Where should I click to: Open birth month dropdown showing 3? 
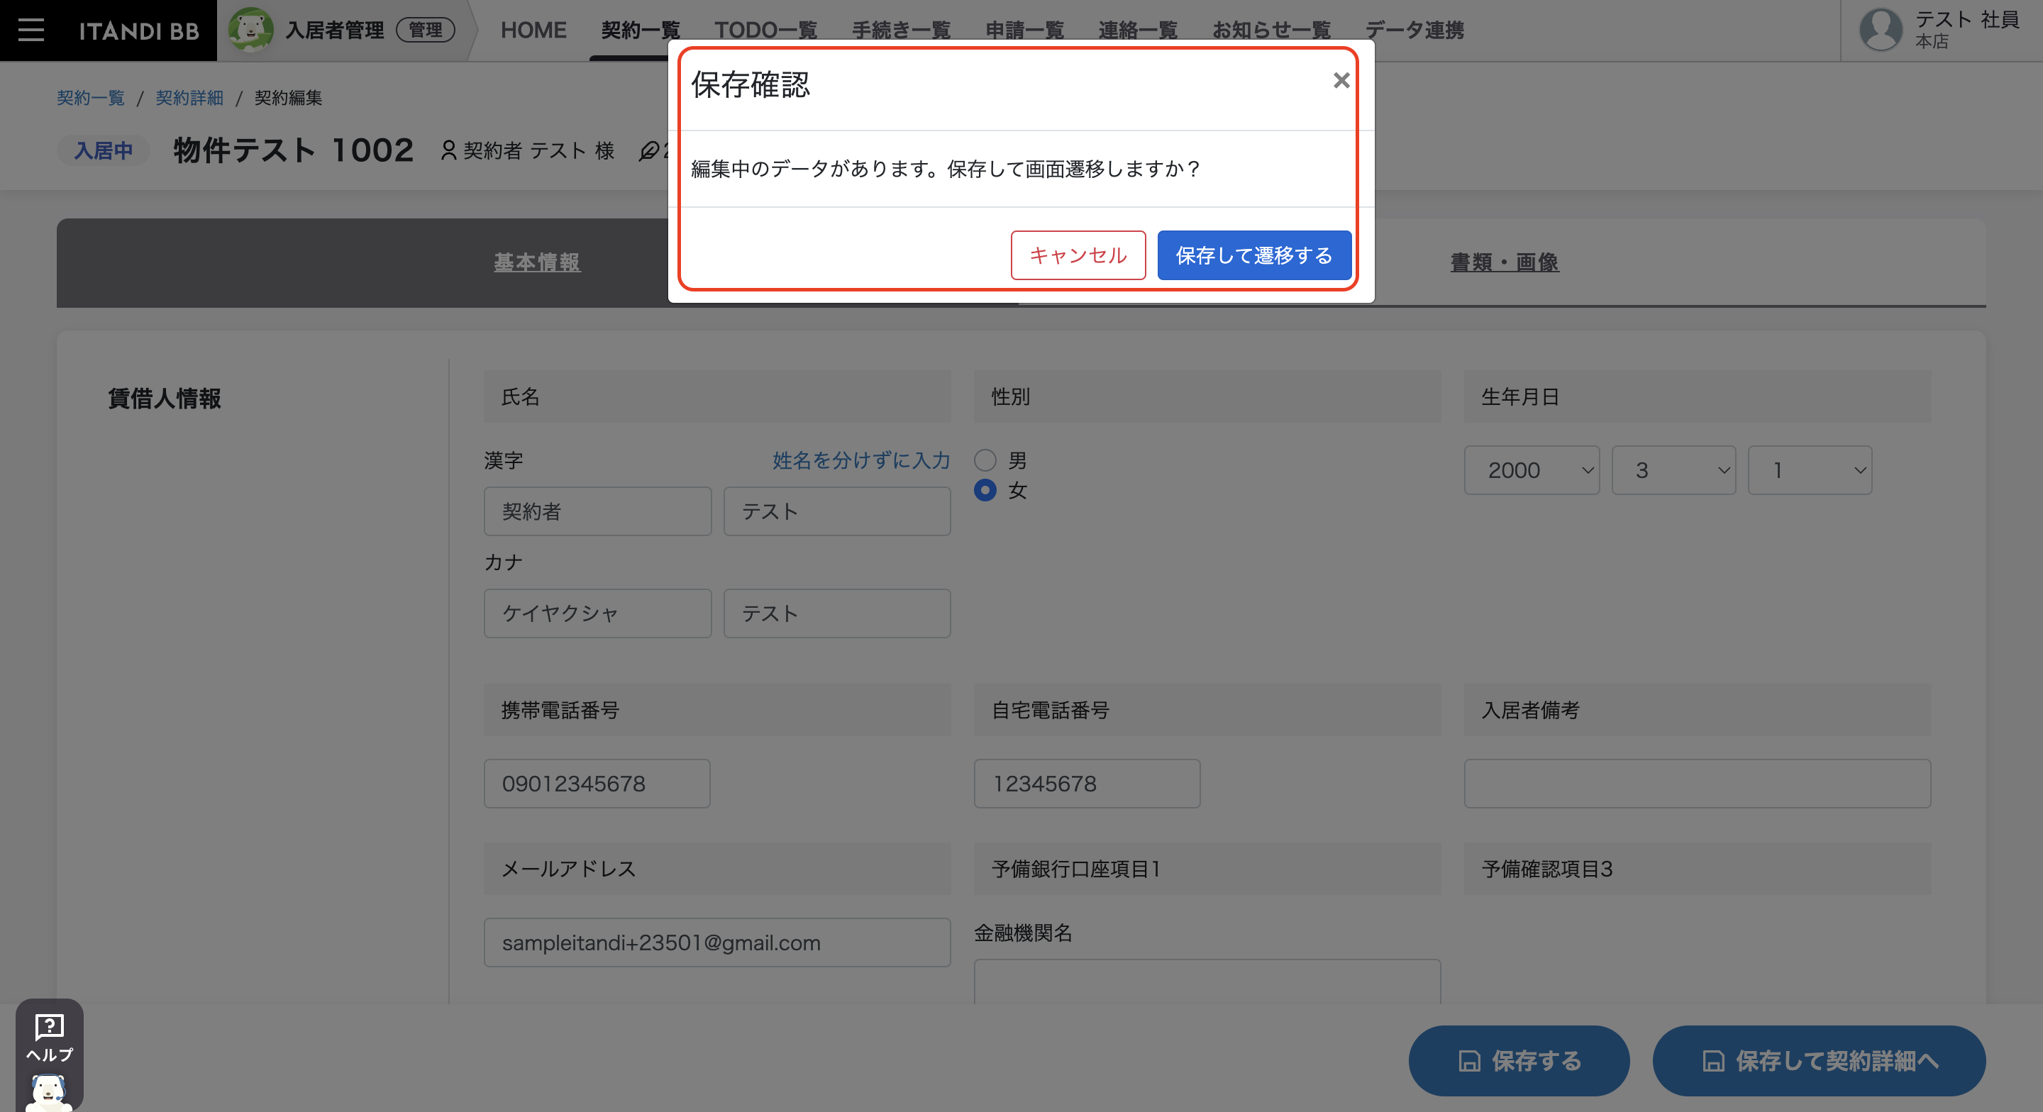1673,470
